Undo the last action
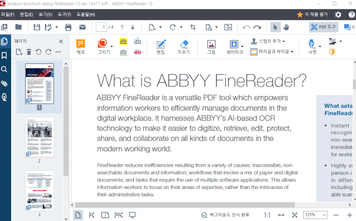The image size is (356, 221). click(246, 28)
